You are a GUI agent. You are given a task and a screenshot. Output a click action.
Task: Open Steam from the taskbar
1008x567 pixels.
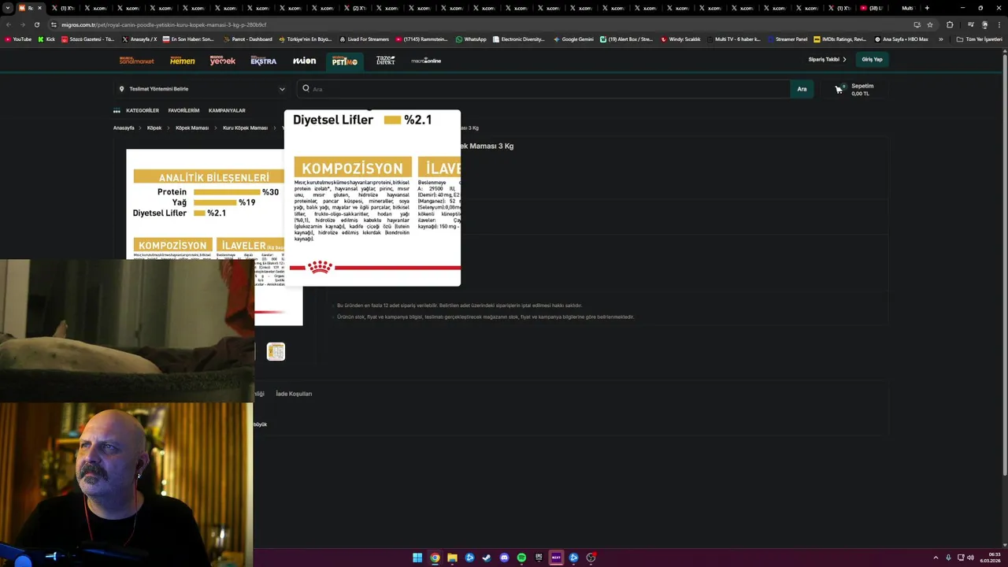pyautogui.click(x=487, y=558)
